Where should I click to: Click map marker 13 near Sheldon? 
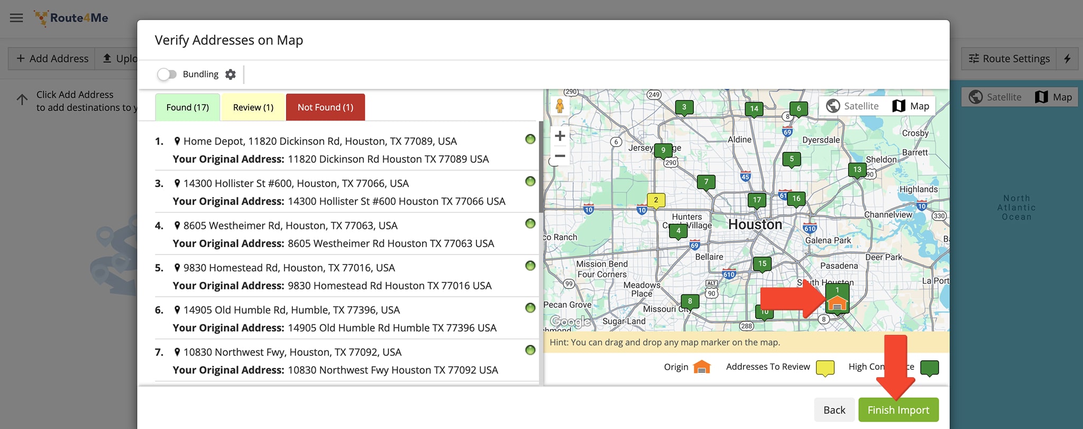[x=857, y=170]
